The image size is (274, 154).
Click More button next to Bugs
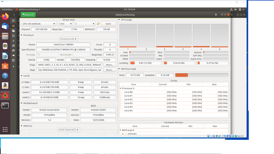pos(109,70)
